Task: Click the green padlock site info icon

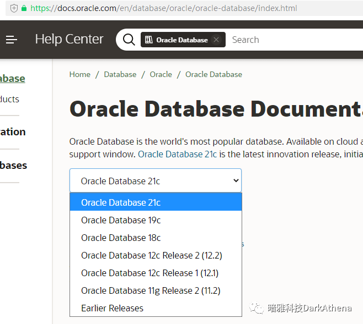Action: pyautogui.click(x=24, y=8)
